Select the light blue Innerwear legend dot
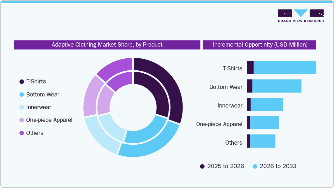The height and width of the screenshot is (188, 334). coord(22,107)
